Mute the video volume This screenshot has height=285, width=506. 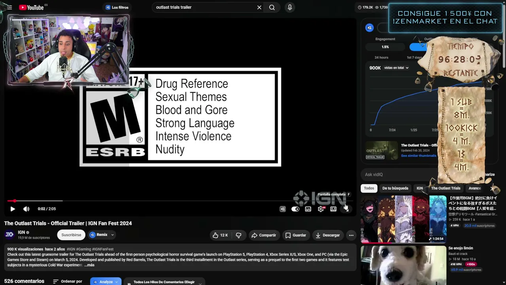[26, 209]
